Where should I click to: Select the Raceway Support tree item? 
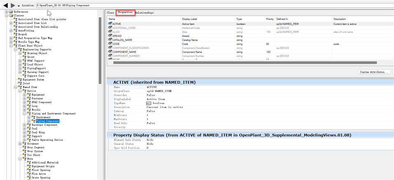[x=38, y=72]
